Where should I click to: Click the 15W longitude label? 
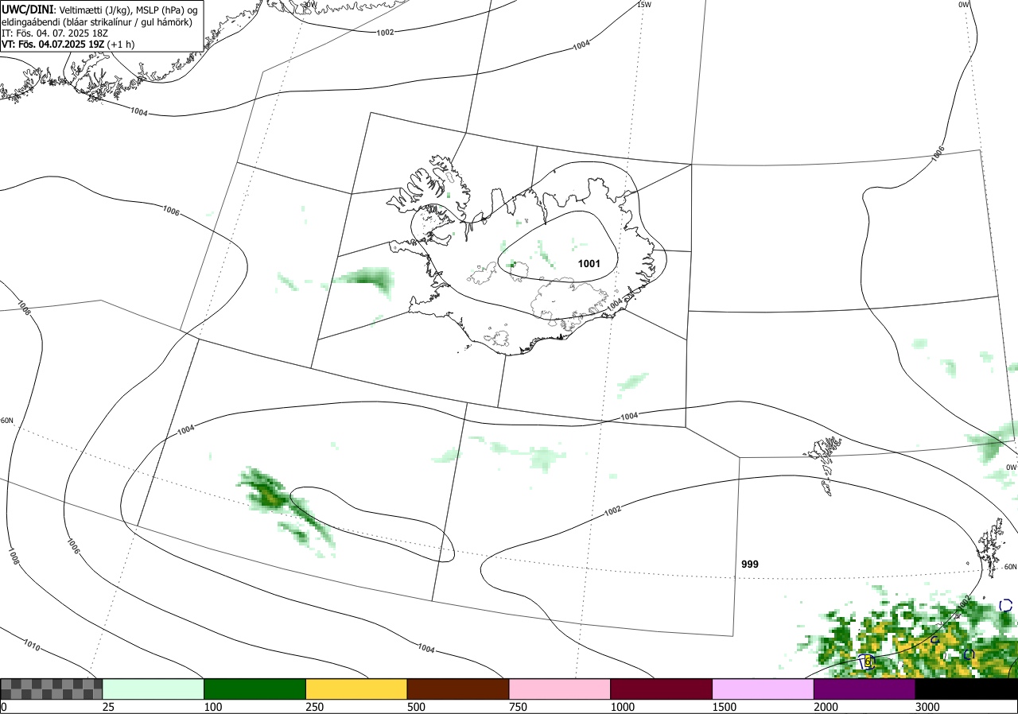pyautogui.click(x=644, y=5)
